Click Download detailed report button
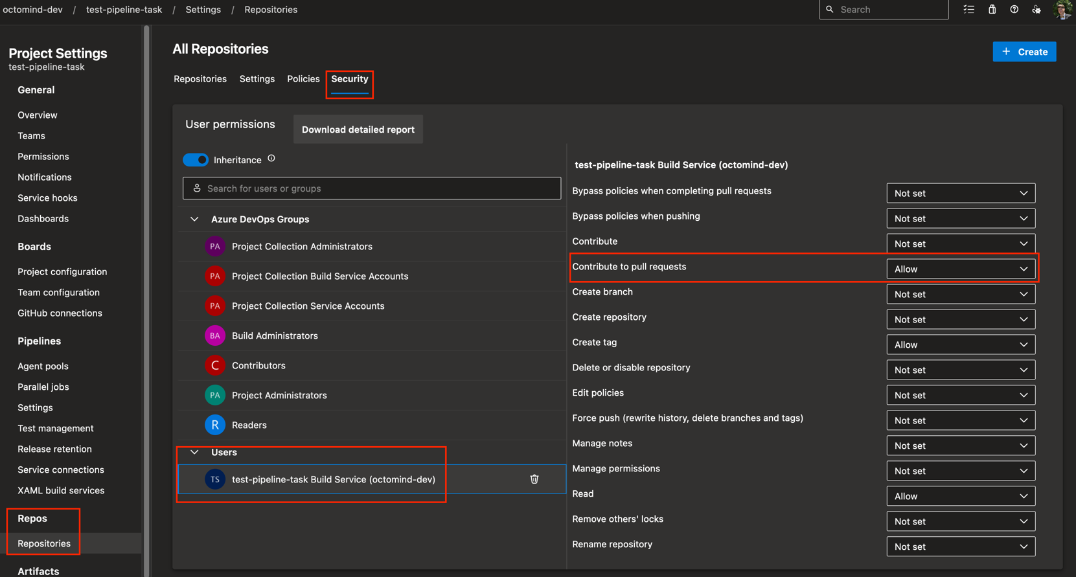 coord(358,130)
